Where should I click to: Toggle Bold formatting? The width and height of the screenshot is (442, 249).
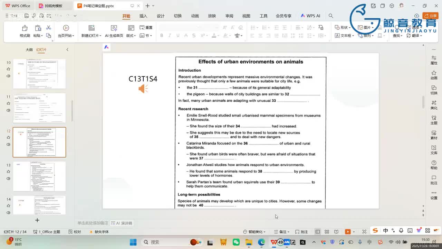162,36
